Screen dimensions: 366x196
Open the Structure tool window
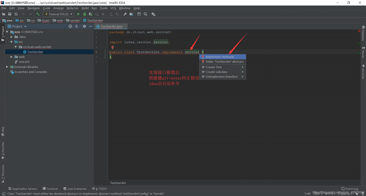pyautogui.click(x=3, y=173)
